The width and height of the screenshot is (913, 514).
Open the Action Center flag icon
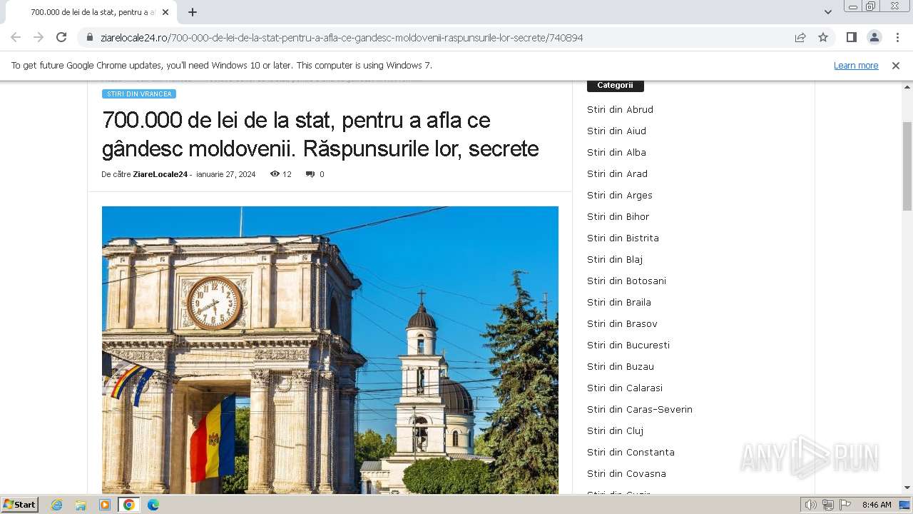click(845, 505)
